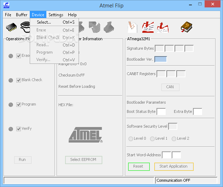This screenshot has width=223, height=187.
Task: Click the Communication OFF status text
Action: pyautogui.click(x=173, y=180)
